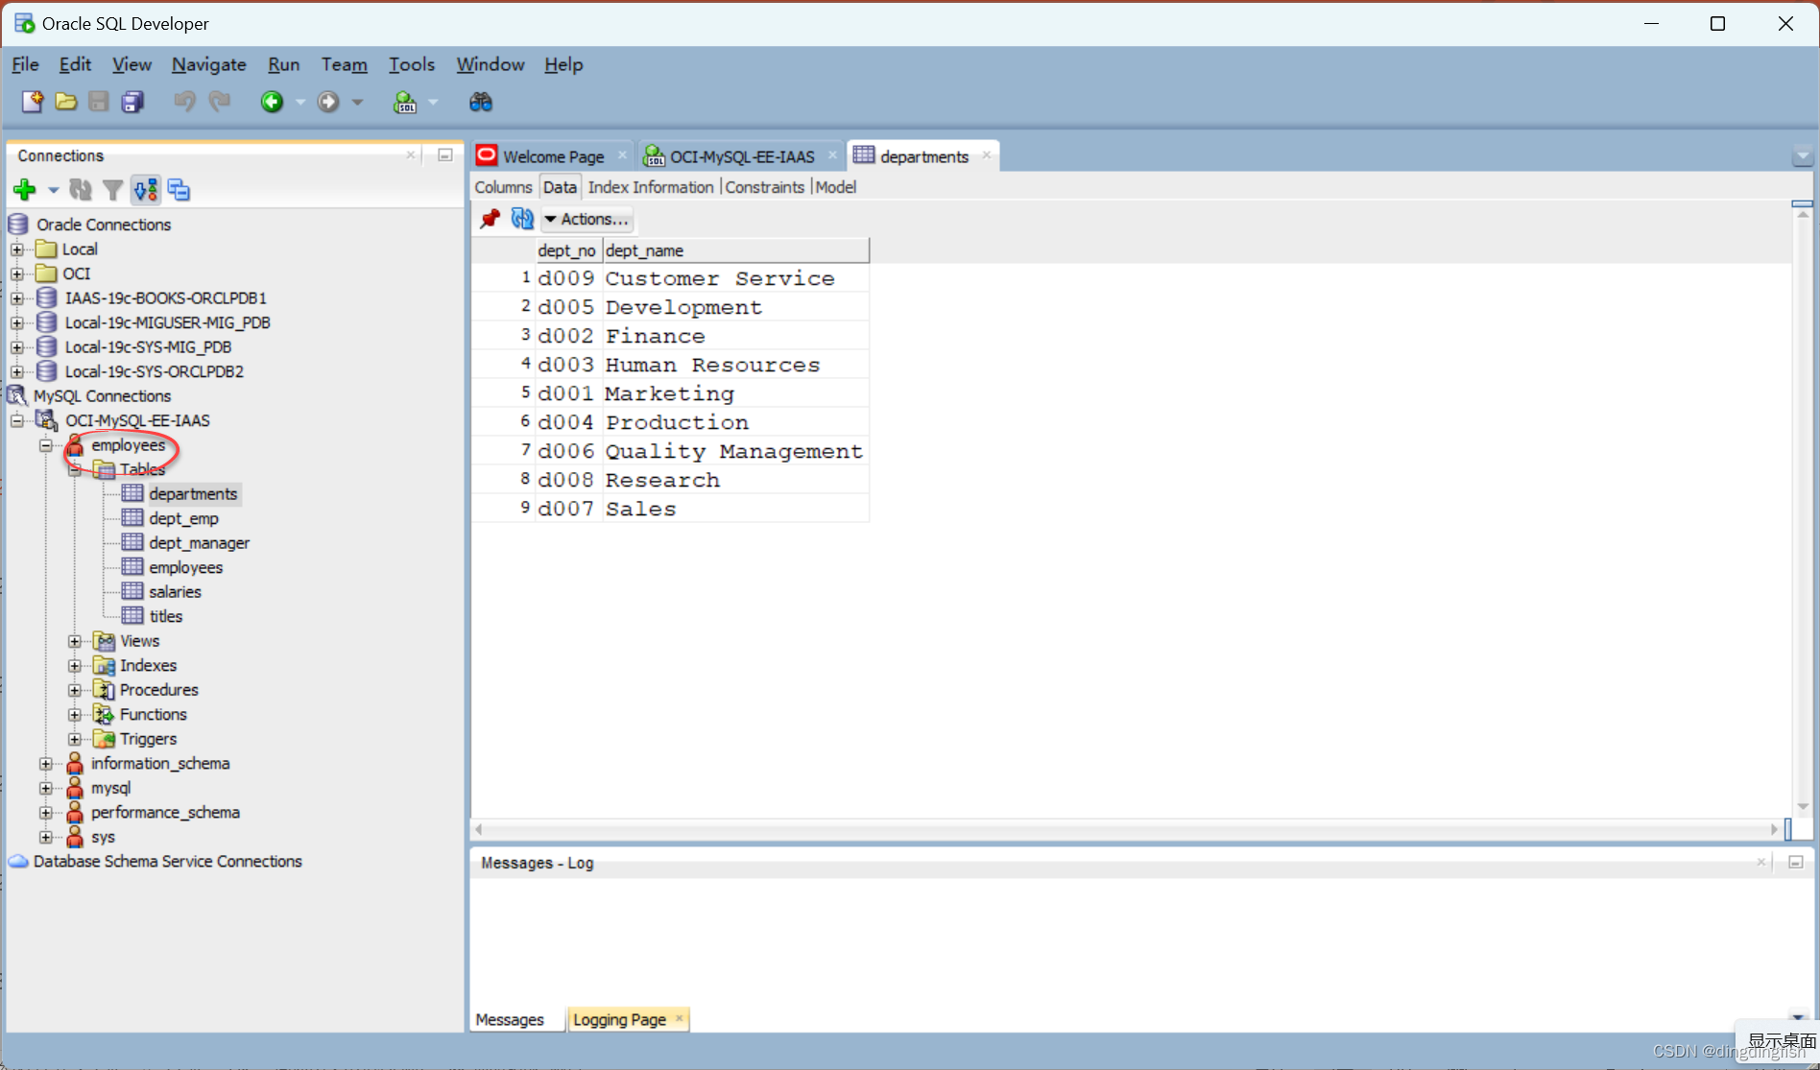
Task: Click the Save All toolbar icon
Action: tap(132, 102)
